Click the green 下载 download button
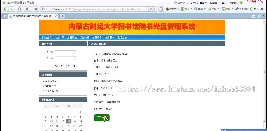This screenshot has height=131, width=267. coord(102,118)
